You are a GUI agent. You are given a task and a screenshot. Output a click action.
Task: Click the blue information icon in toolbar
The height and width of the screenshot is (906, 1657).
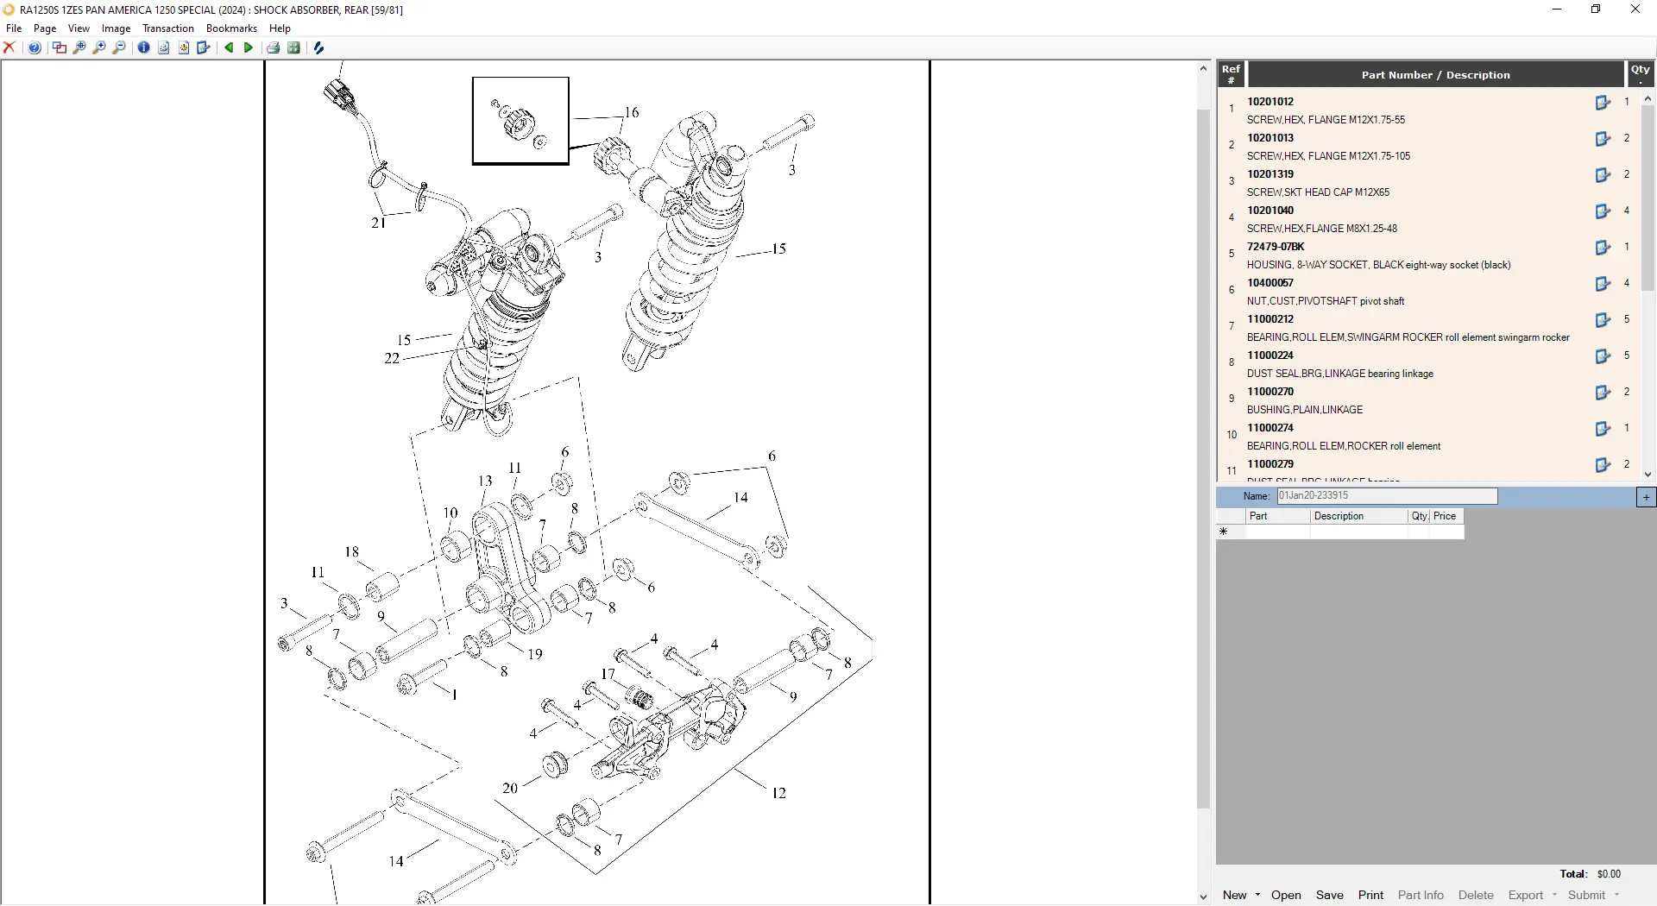pyautogui.click(x=143, y=48)
